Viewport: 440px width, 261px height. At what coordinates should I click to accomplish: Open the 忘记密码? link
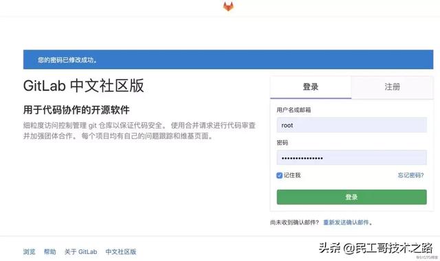411,175
